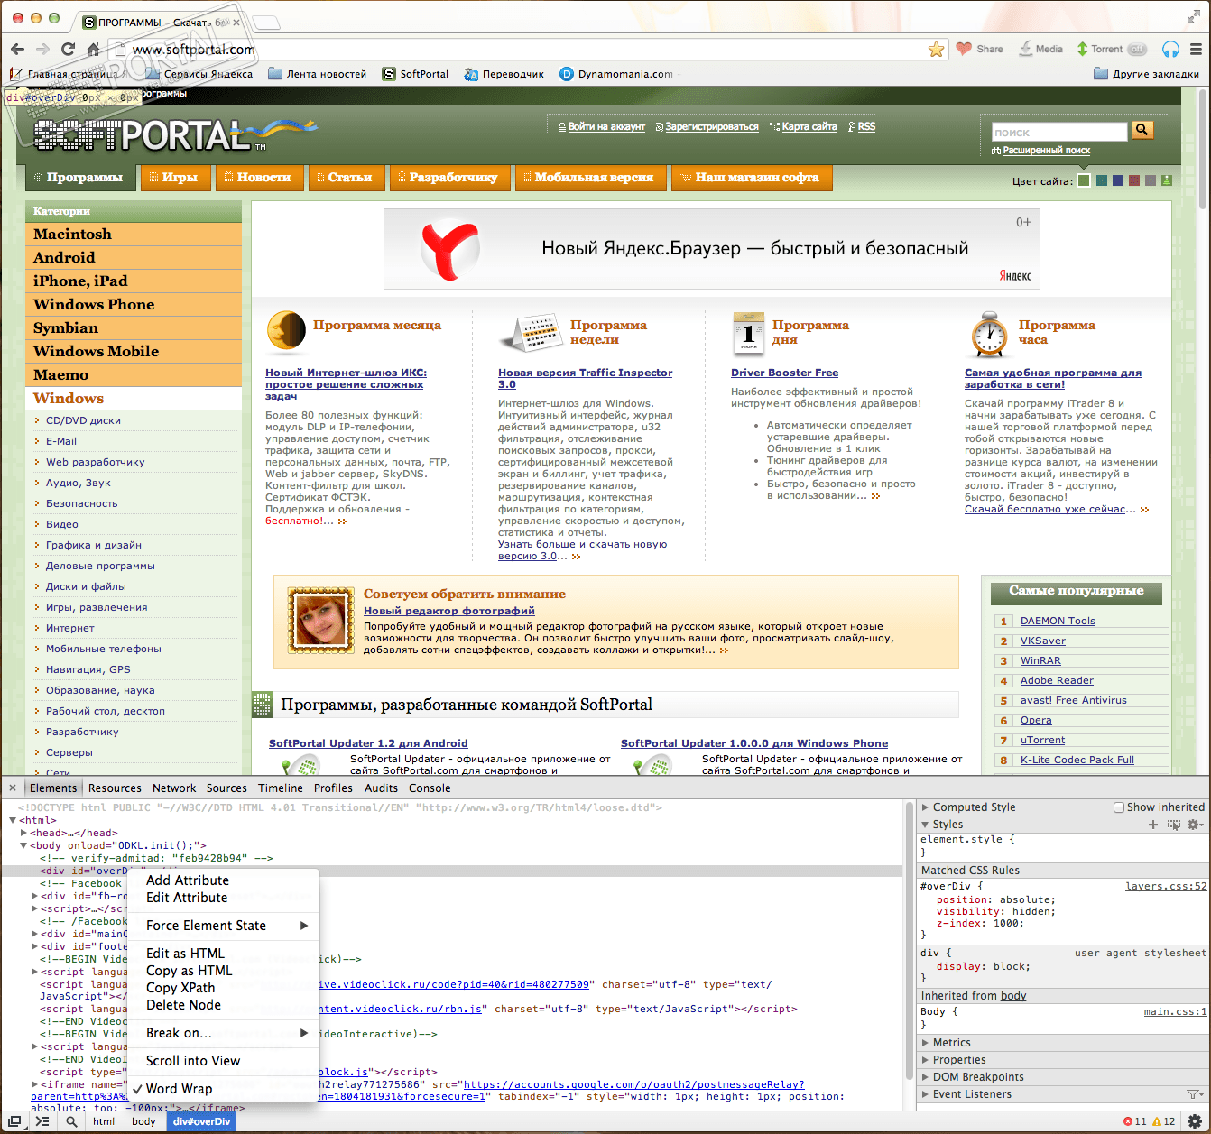Expand the Metrics section
The height and width of the screenshot is (1134, 1211).
coord(925,1043)
